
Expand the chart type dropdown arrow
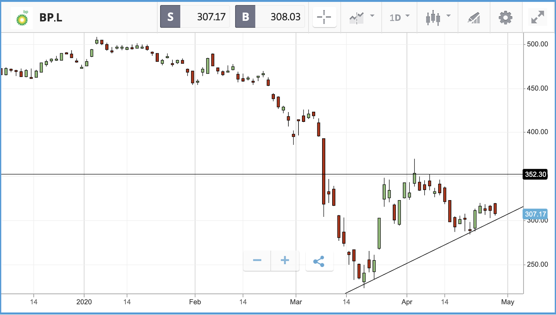[448, 16]
